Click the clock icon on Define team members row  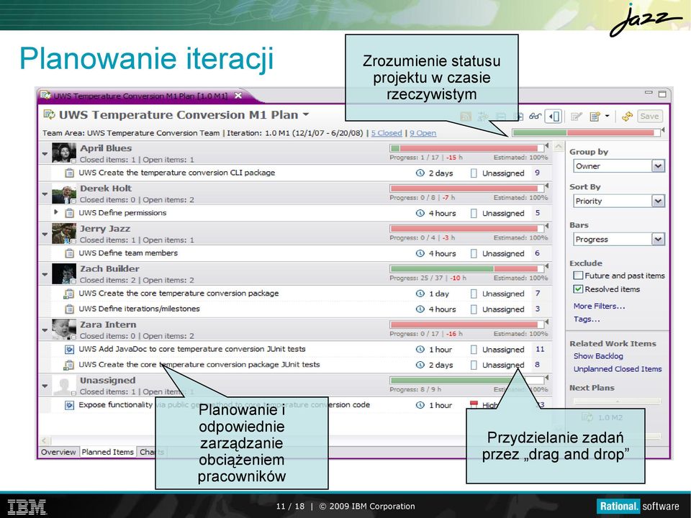pyautogui.click(x=420, y=253)
